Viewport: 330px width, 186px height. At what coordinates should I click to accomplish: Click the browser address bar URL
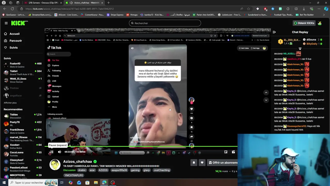[x=70, y=9]
